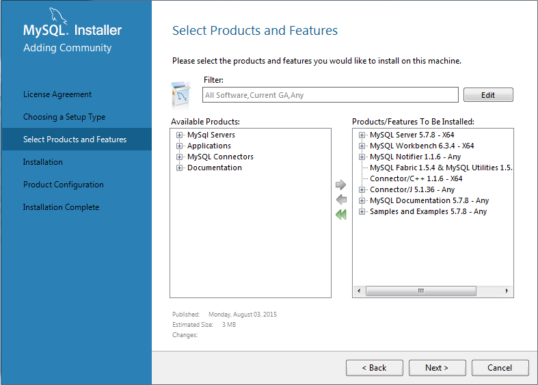Click the MySQL product box icon beside Filter
Screen dimensions: 538x385
point(180,94)
